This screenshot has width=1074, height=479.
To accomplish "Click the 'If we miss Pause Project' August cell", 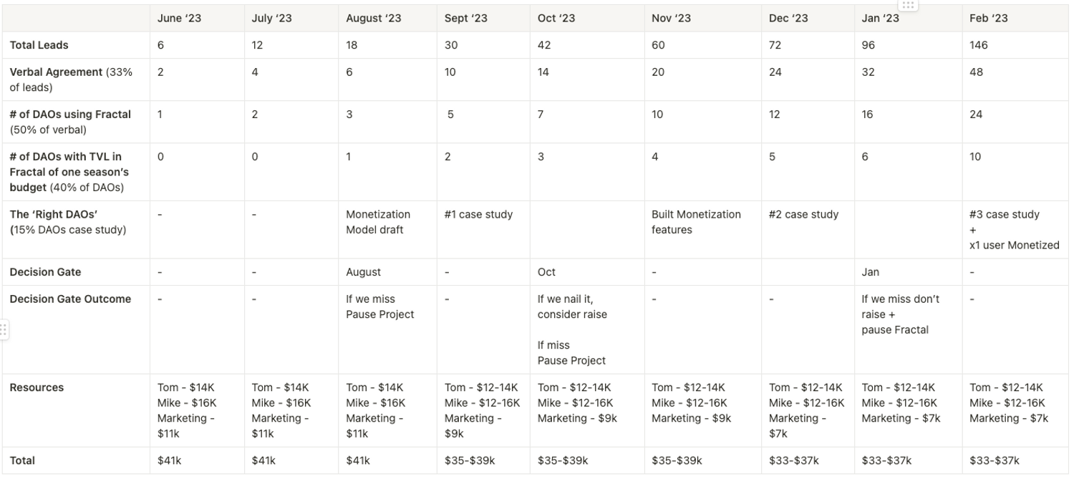I will coord(380,306).
